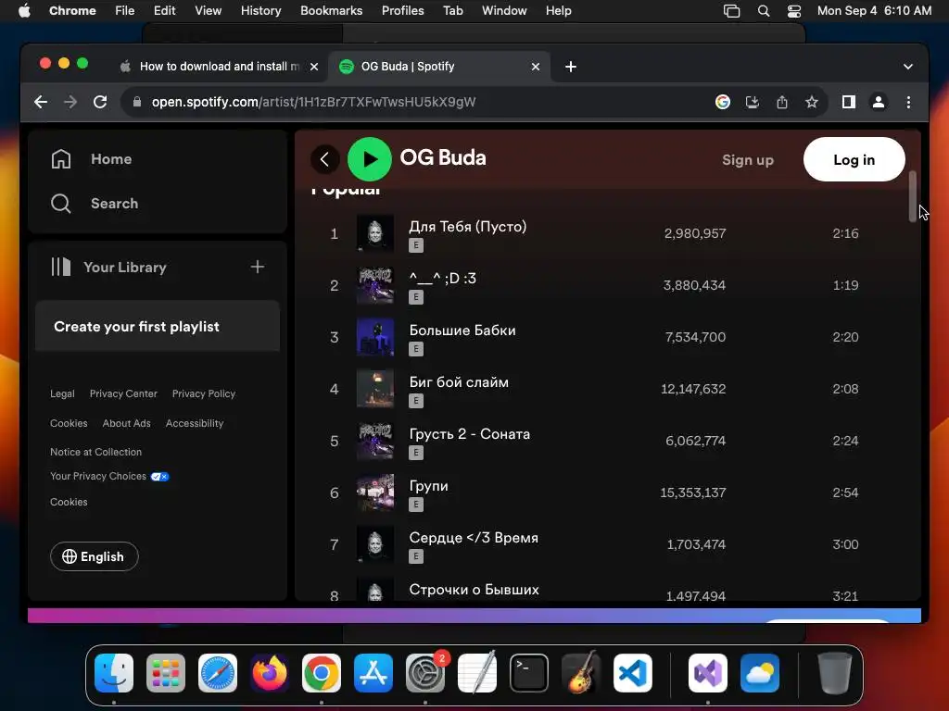This screenshot has width=949, height=711.
Task: Select the OG Buda Spotify tab
Action: (438, 67)
